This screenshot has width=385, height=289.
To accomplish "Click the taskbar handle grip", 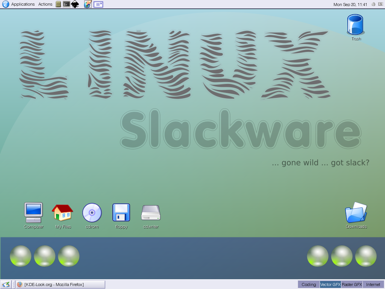I will (14, 284).
